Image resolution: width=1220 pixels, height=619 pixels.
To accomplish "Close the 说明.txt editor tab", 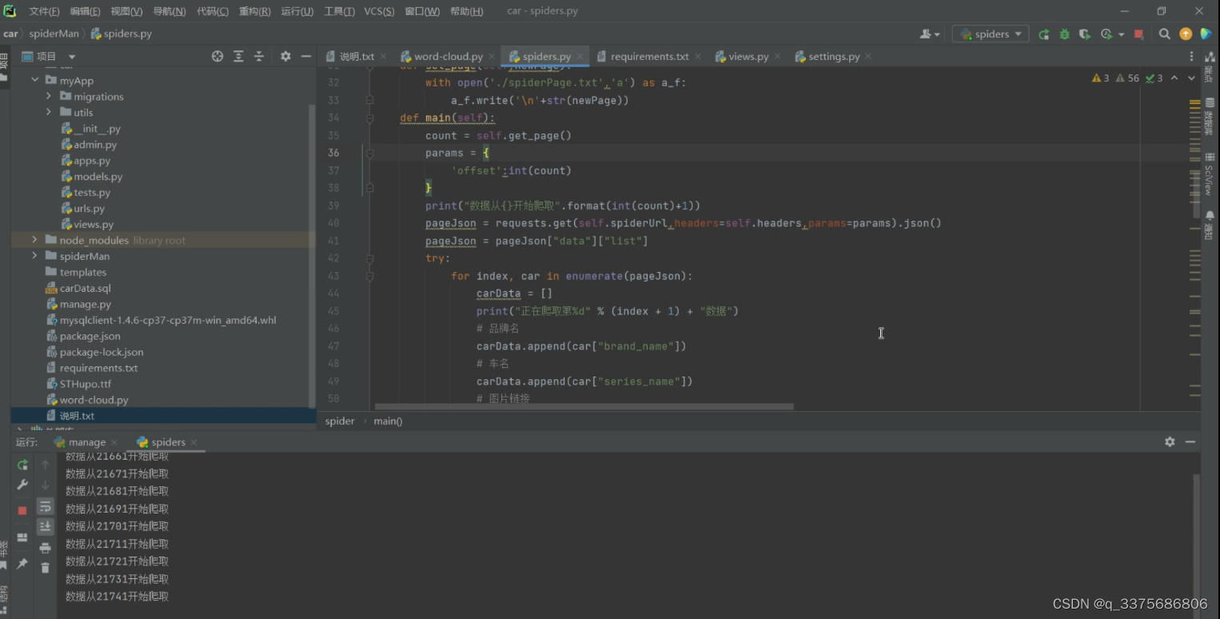I will (383, 56).
